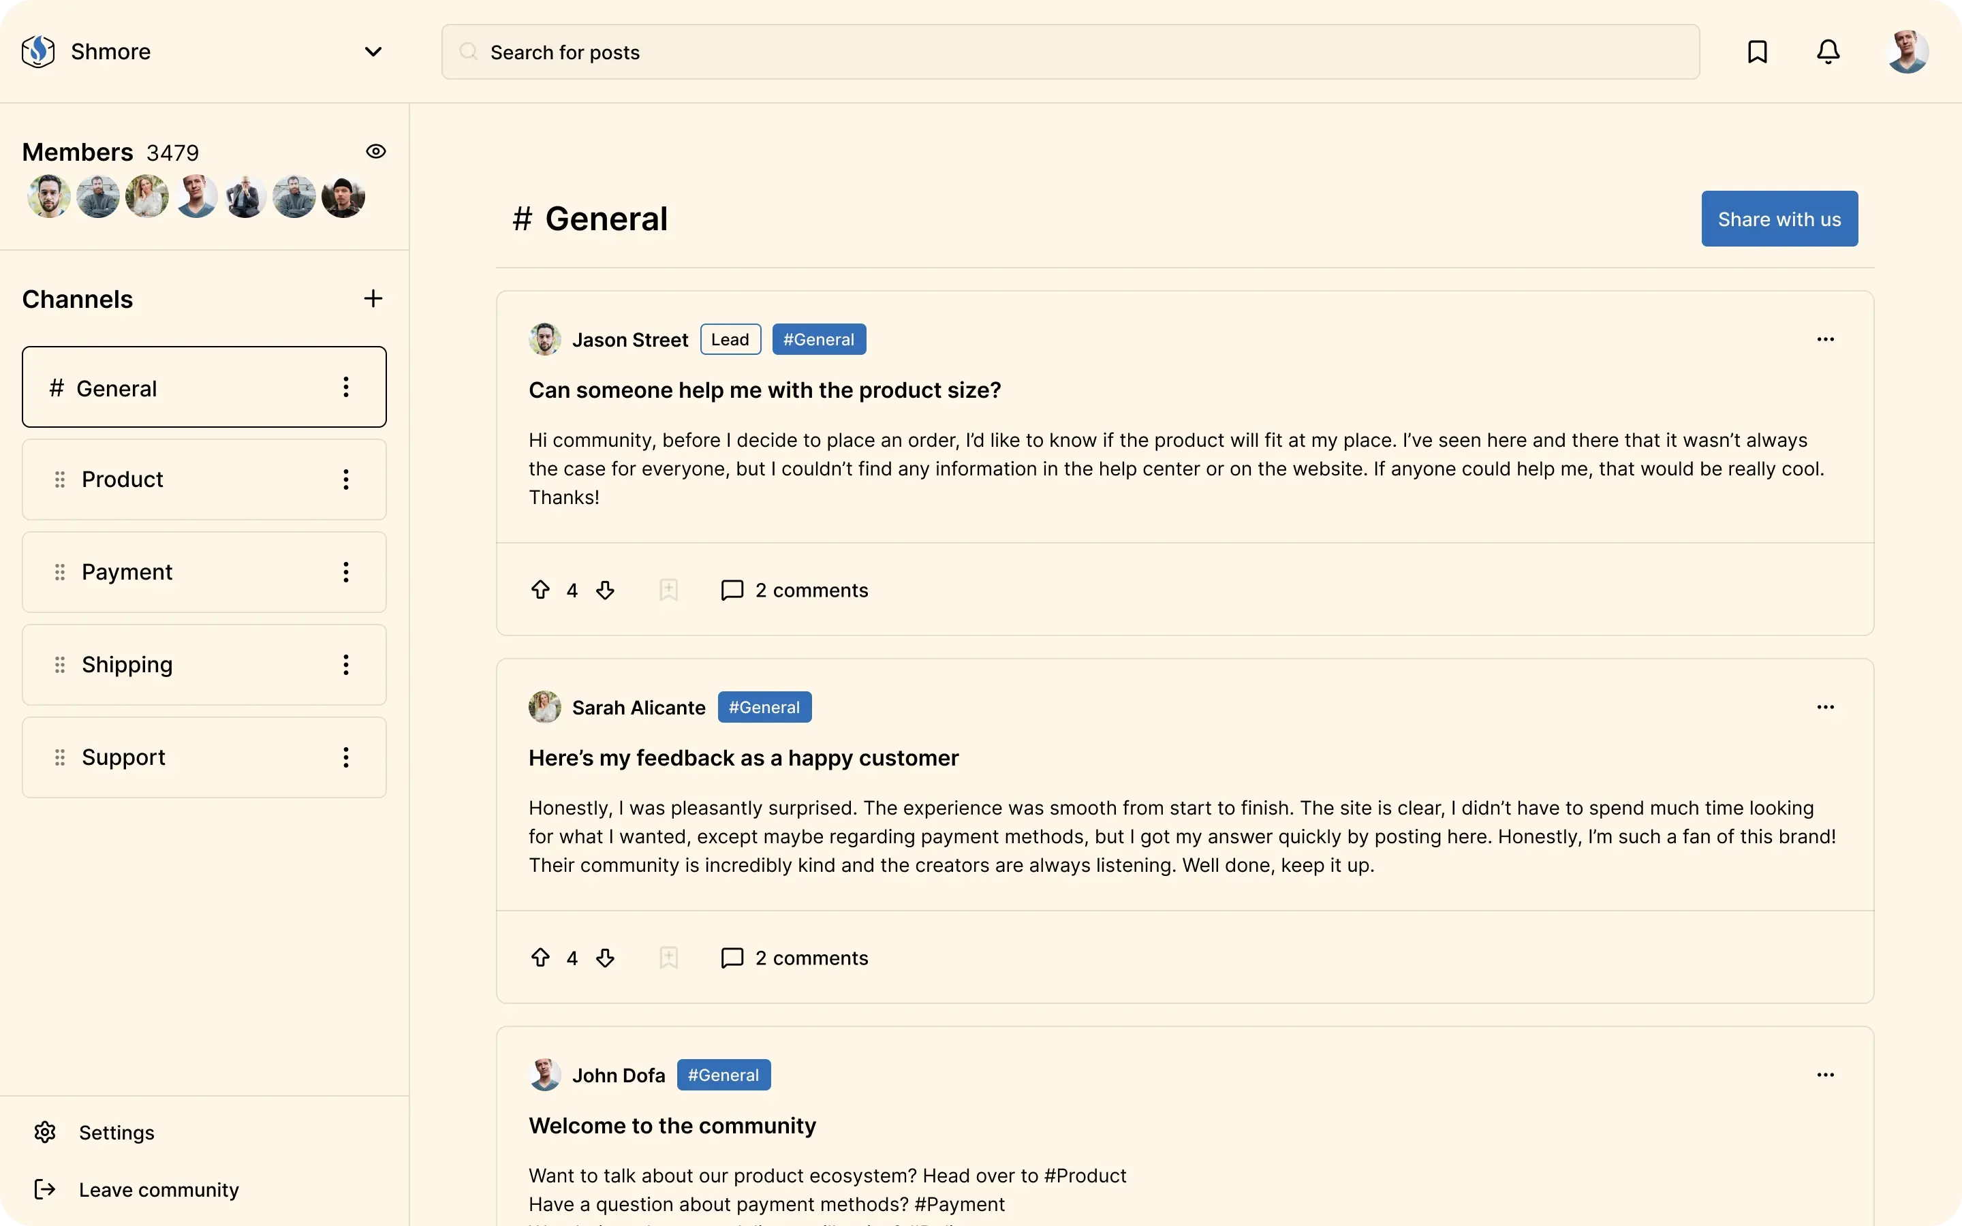Select the Payment channel
Screen dimensions: 1962x1226
point(127,571)
